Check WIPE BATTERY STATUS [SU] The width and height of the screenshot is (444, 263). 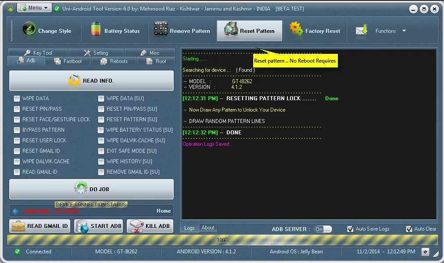101,130
